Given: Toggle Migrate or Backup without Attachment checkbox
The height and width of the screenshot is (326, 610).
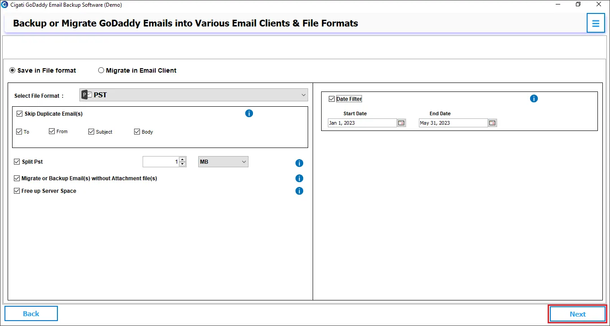Looking at the screenshot, I should [17, 178].
